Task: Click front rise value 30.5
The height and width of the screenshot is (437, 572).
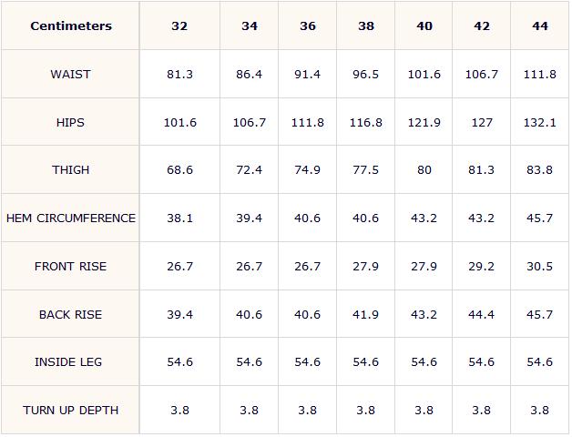Action: pyautogui.click(x=539, y=266)
